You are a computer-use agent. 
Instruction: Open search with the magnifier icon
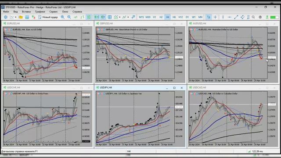[253, 17]
